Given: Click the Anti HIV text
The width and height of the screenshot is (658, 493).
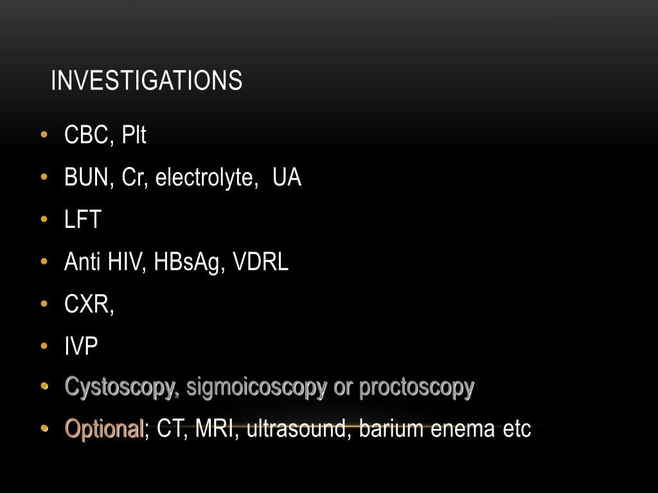Looking at the screenshot, I should pyautogui.click(x=105, y=262).
